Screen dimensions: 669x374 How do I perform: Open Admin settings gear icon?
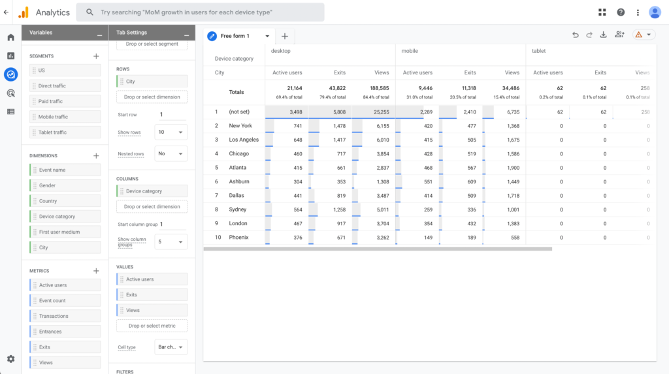[10, 359]
